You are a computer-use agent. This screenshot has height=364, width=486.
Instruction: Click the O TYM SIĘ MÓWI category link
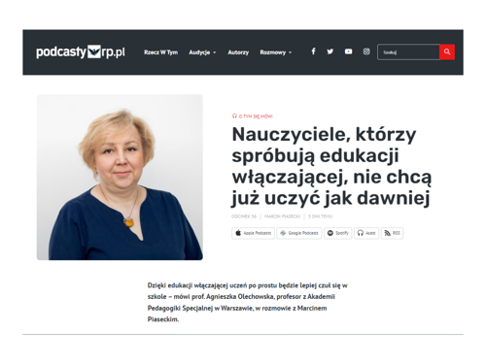click(253, 116)
